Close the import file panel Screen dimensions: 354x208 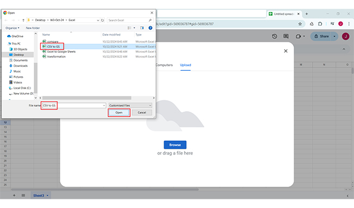(x=285, y=51)
